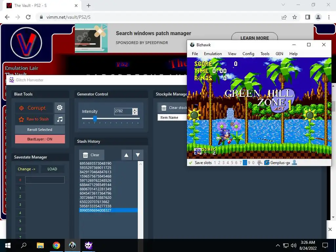The image size is (336, 252).
Task: Increase Intensity with the up stepper arrow
Action: (135, 110)
